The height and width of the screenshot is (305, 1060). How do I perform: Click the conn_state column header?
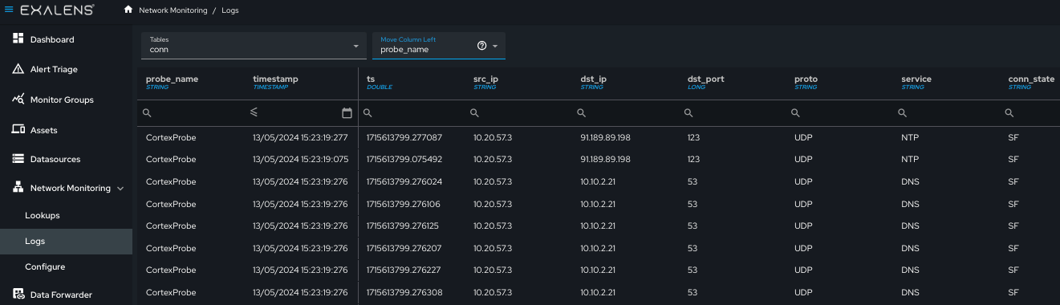pos(1031,79)
